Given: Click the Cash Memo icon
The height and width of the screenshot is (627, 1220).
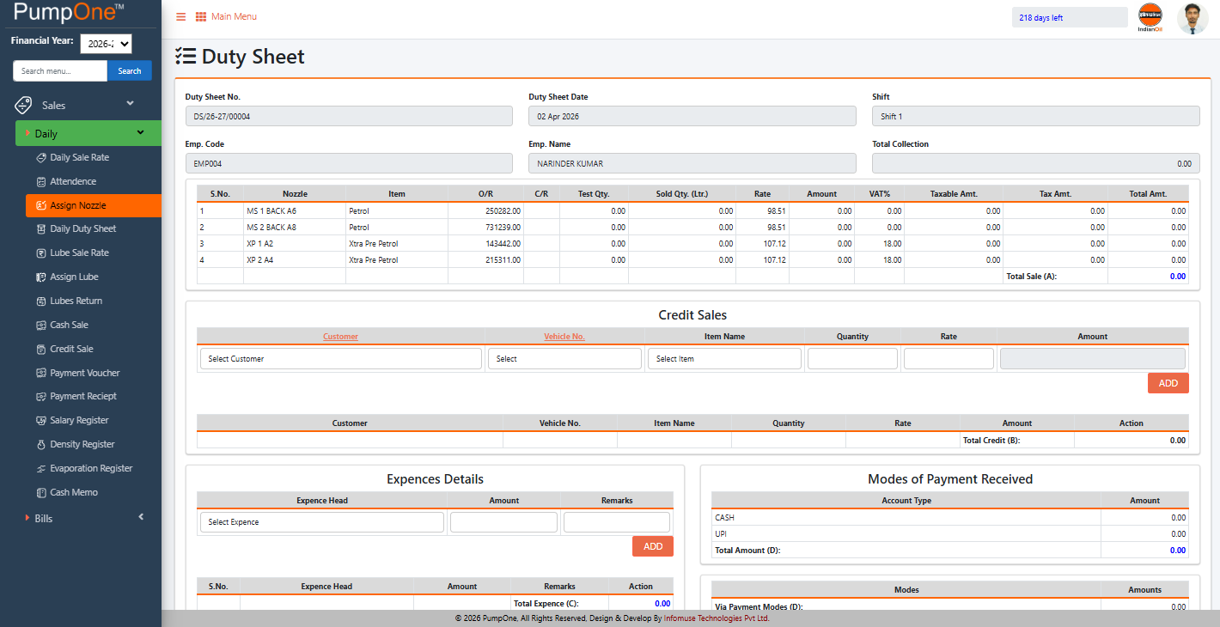Looking at the screenshot, I should pos(40,493).
